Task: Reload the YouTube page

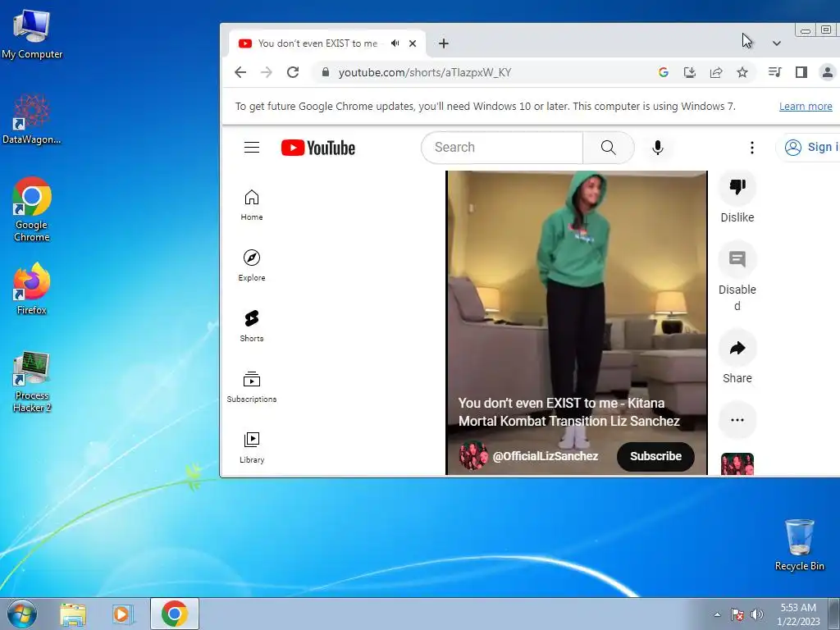Action: (x=293, y=72)
